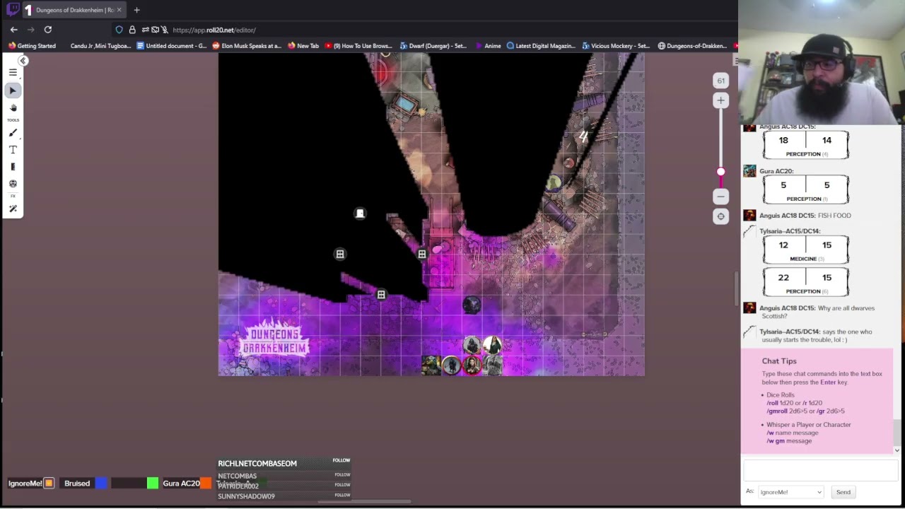Zoom in with the plus button
The image size is (905, 509).
(x=720, y=100)
